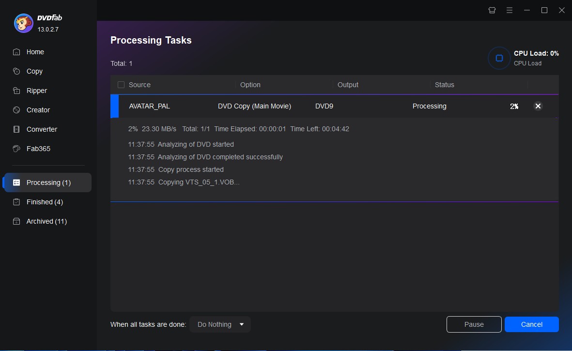Minimize the DVDFab window
The height and width of the screenshot is (351, 572).
tap(527, 10)
